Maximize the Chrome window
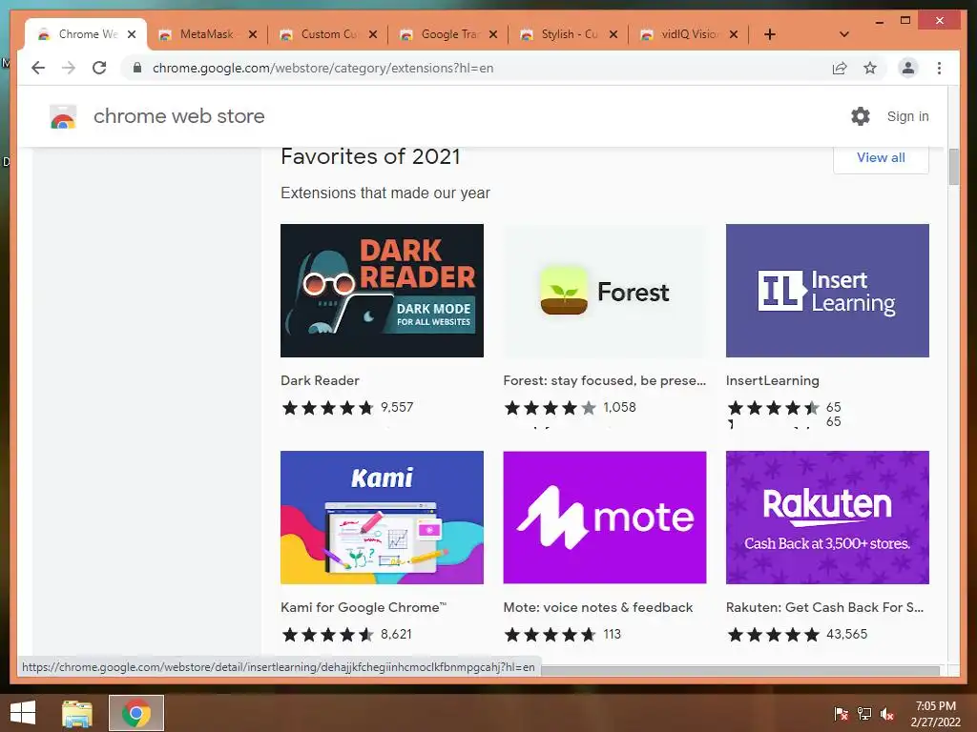Screen dimensions: 977x732 click(x=905, y=21)
